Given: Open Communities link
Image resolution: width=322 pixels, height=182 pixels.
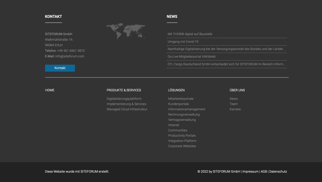Looking at the screenshot, I should 178,130.
